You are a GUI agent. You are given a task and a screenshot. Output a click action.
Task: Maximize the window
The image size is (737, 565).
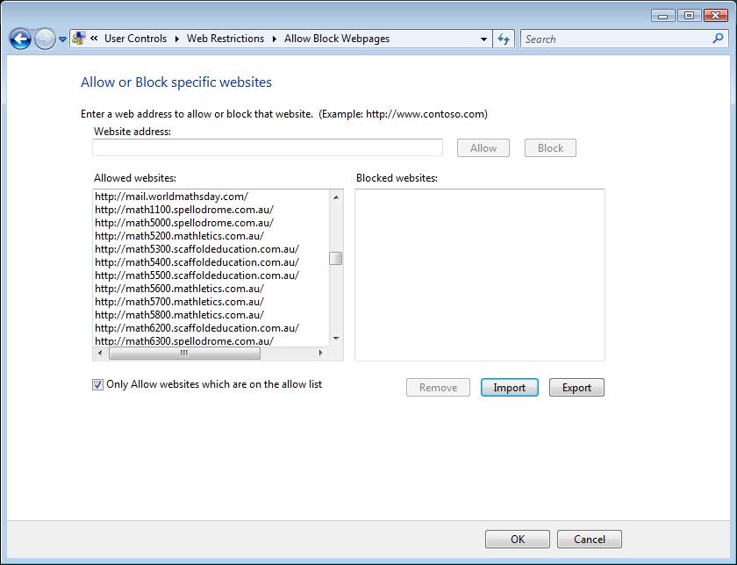tap(689, 16)
